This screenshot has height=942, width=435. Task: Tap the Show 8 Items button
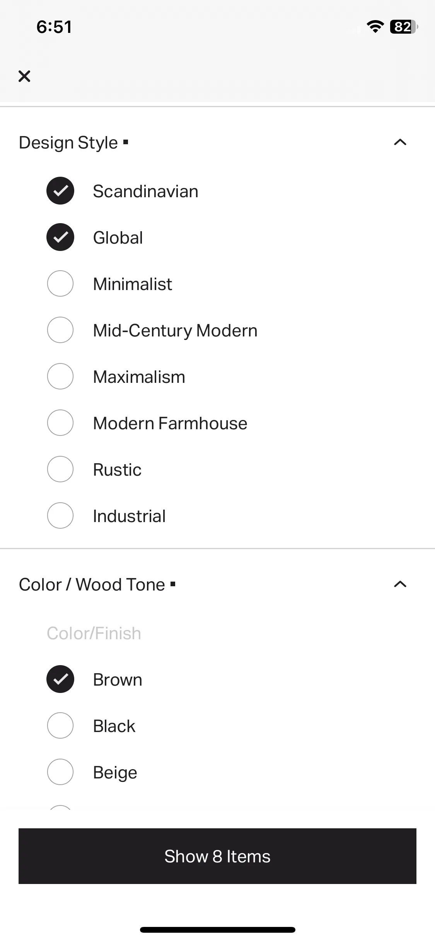(x=217, y=856)
